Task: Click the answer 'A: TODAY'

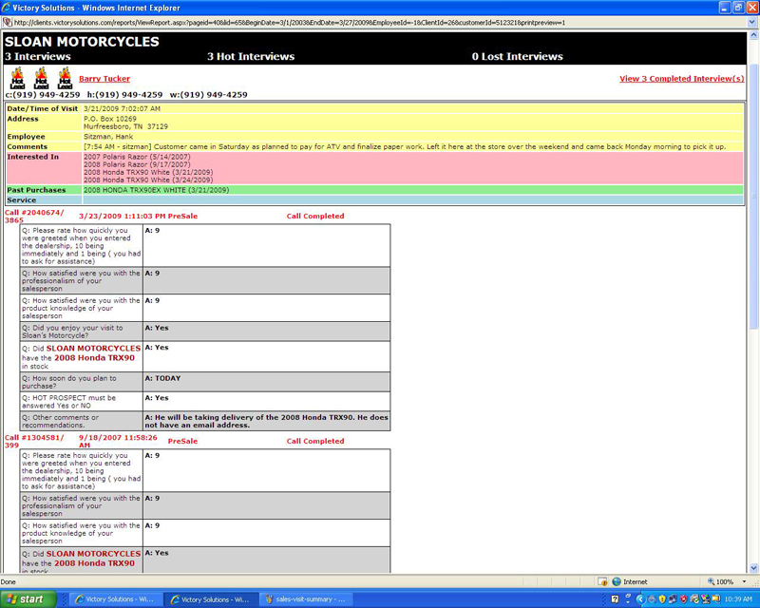Action: pyautogui.click(x=162, y=378)
